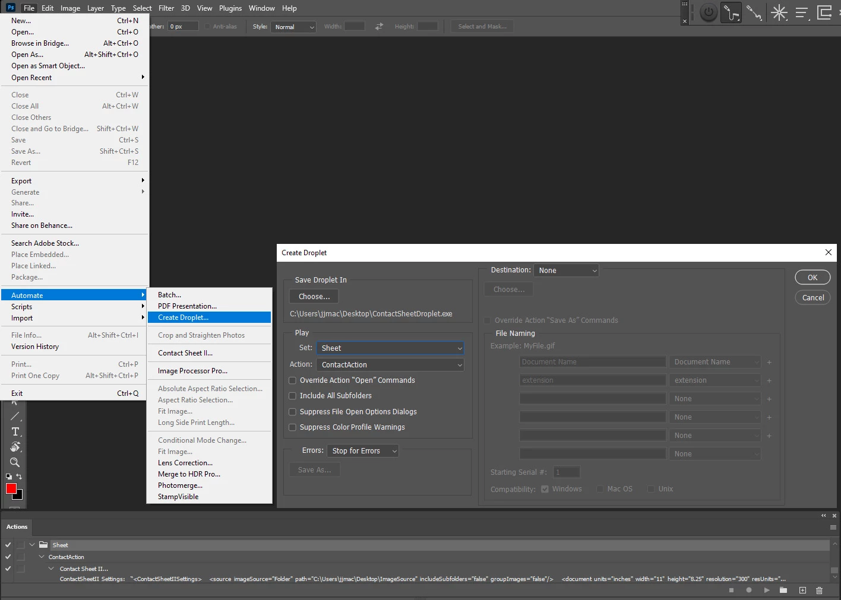Image resolution: width=841 pixels, height=600 pixels.
Task: Select the Rotate View hand tool
Action: (x=15, y=447)
